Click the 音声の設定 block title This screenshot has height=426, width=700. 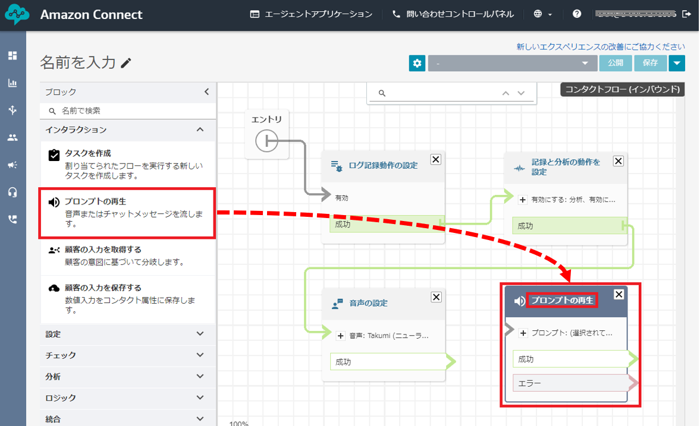click(368, 304)
